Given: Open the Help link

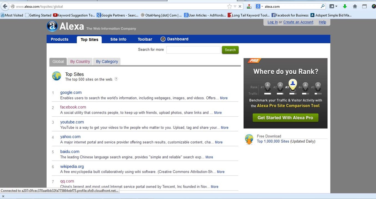Looking at the screenshot, I should pos(322,22).
